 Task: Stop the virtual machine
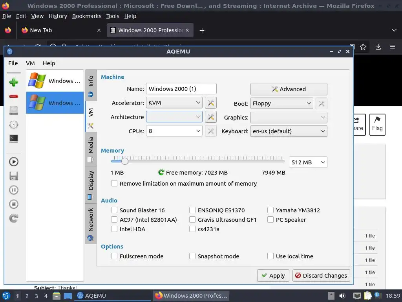pyautogui.click(x=14, y=204)
